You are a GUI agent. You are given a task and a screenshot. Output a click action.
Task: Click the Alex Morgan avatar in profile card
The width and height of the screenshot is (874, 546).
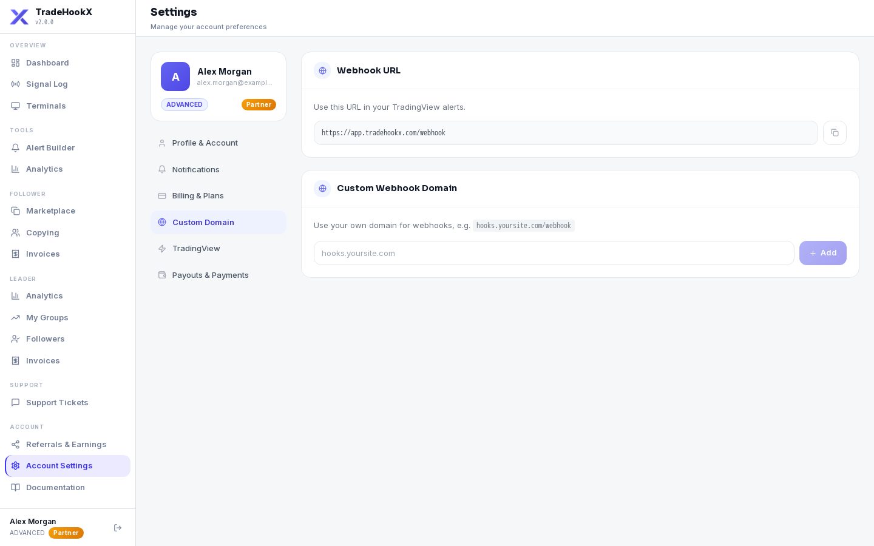pos(175,76)
